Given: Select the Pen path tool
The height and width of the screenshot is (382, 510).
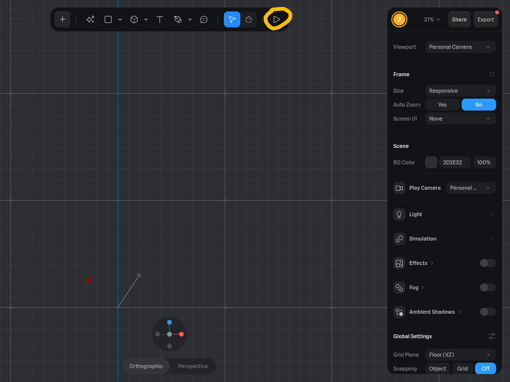Looking at the screenshot, I should pos(177,19).
